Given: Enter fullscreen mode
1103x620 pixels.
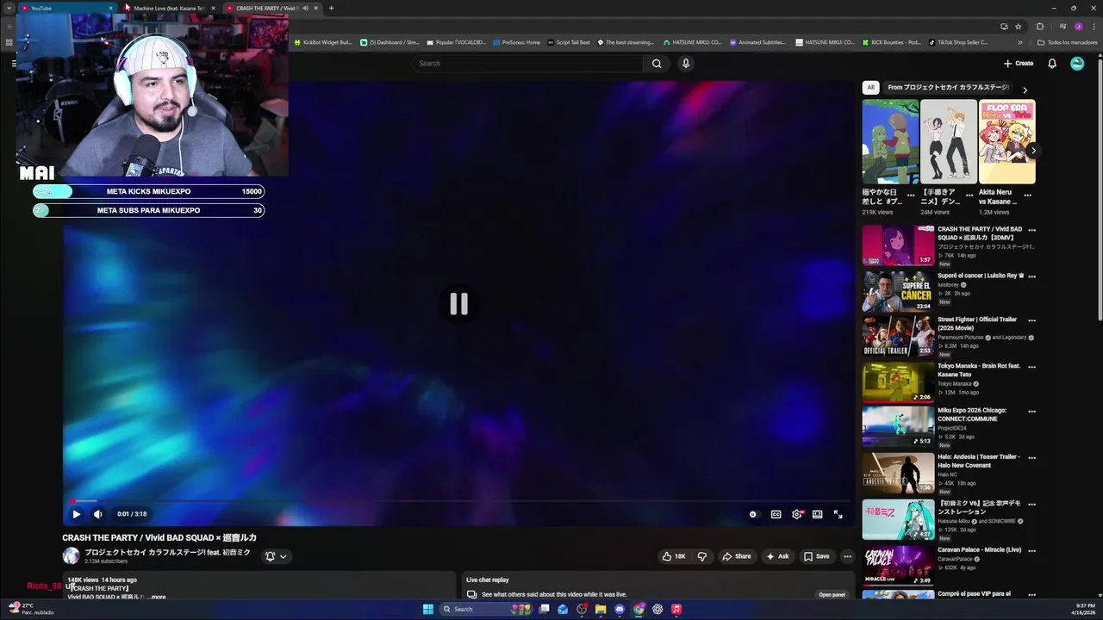Looking at the screenshot, I should pos(838,514).
